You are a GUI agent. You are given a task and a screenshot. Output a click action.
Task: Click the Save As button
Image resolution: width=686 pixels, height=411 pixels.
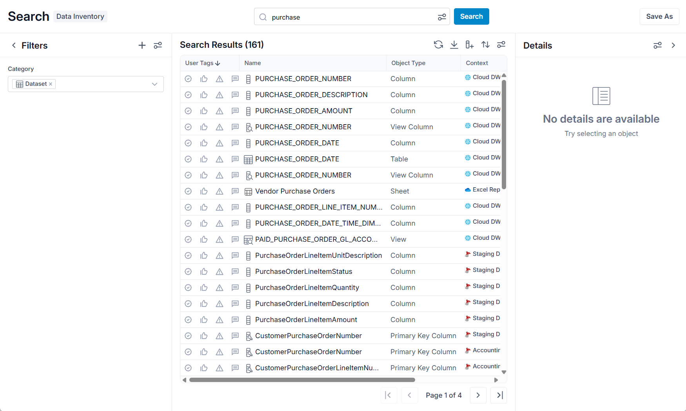pyautogui.click(x=659, y=16)
